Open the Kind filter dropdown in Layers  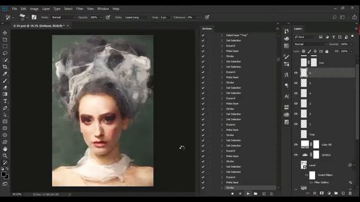pos(305,37)
